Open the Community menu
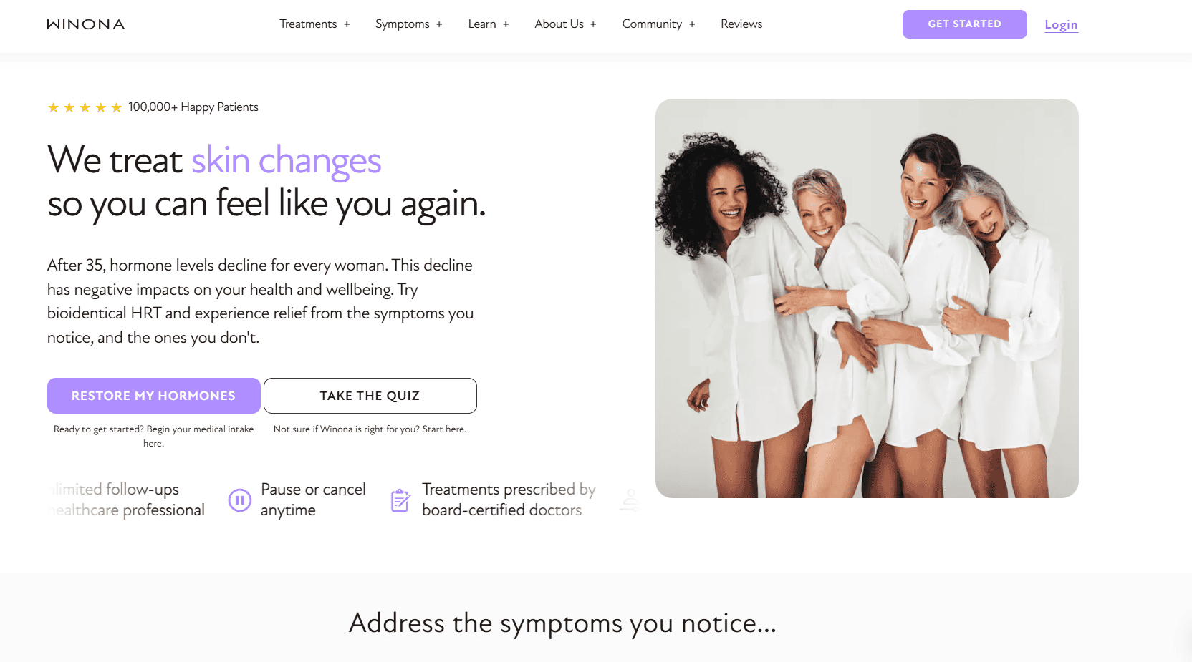Image resolution: width=1192 pixels, height=662 pixels. point(652,24)
